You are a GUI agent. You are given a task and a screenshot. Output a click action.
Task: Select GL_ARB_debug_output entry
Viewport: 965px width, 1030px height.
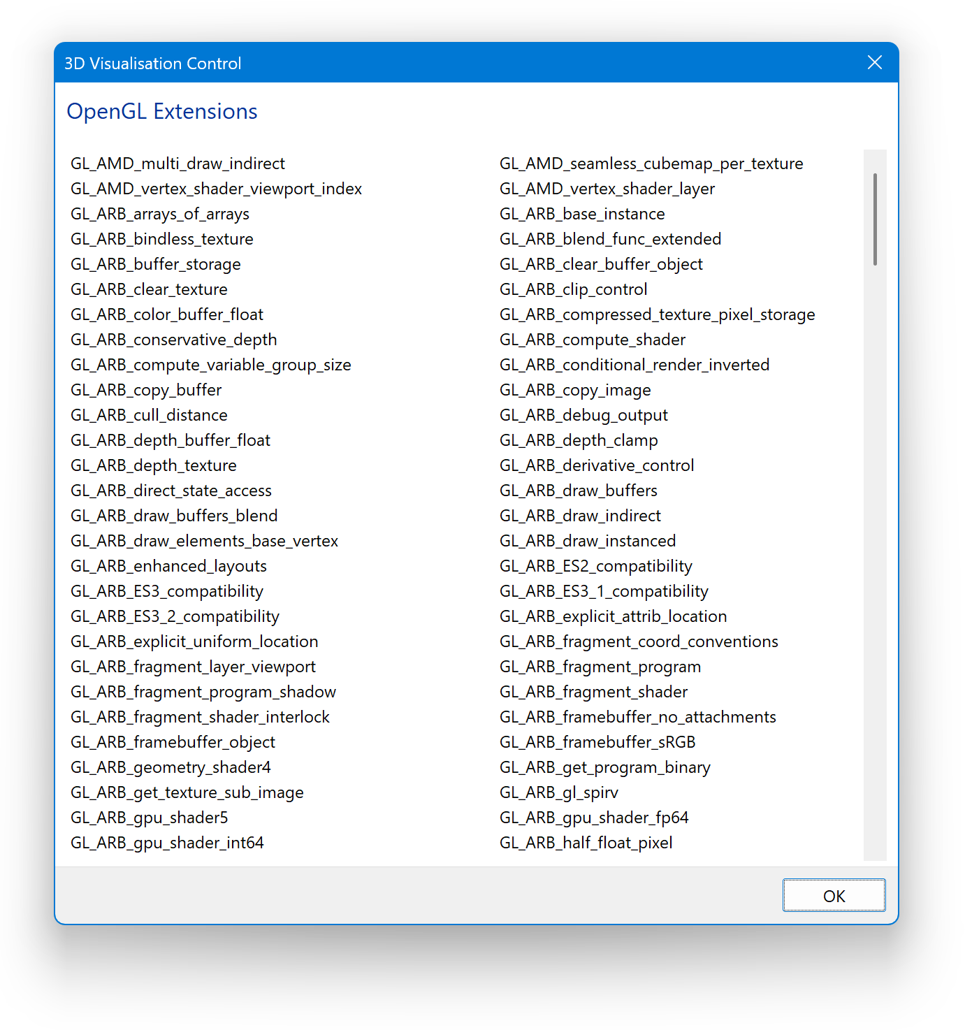click(x=583, y=415)
